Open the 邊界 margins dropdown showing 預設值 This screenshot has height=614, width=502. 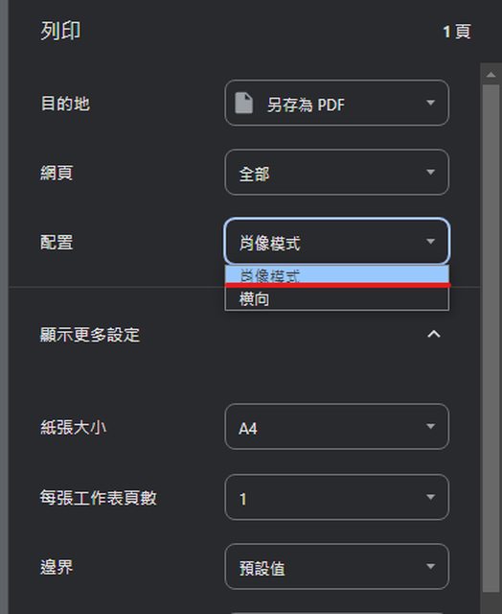[336, 567]
